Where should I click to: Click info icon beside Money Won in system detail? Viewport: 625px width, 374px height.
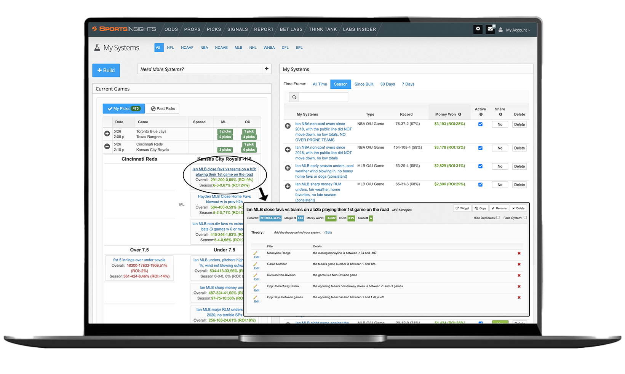click(323, 218)
